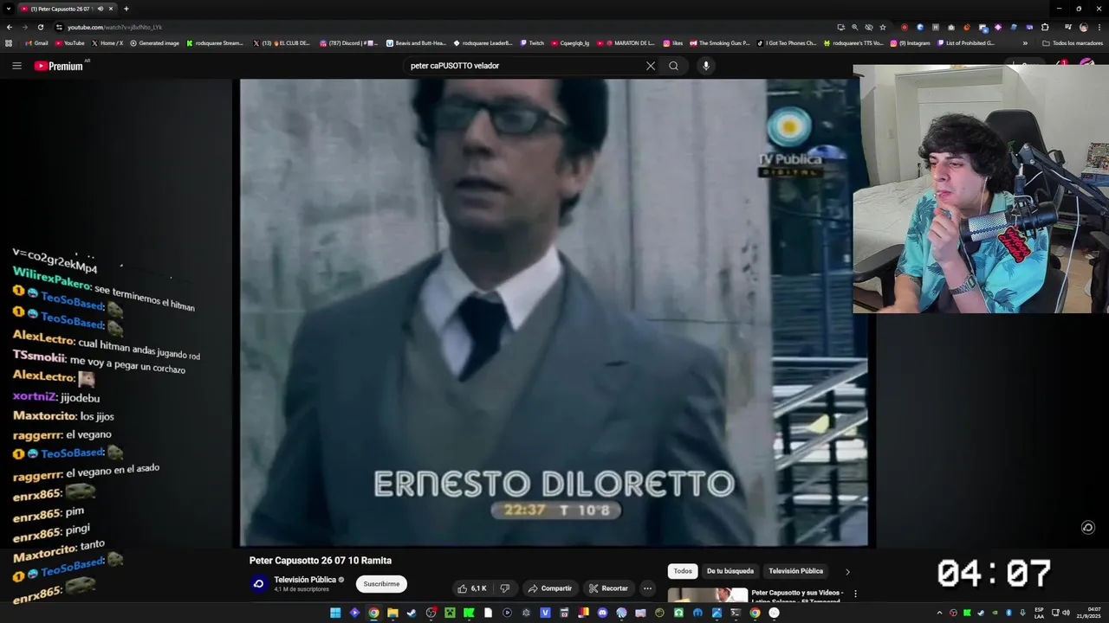The width and height of the screenshot is (1109, 623).
Task: Click the address bar youtube.com URL
Action: [114, 27]
